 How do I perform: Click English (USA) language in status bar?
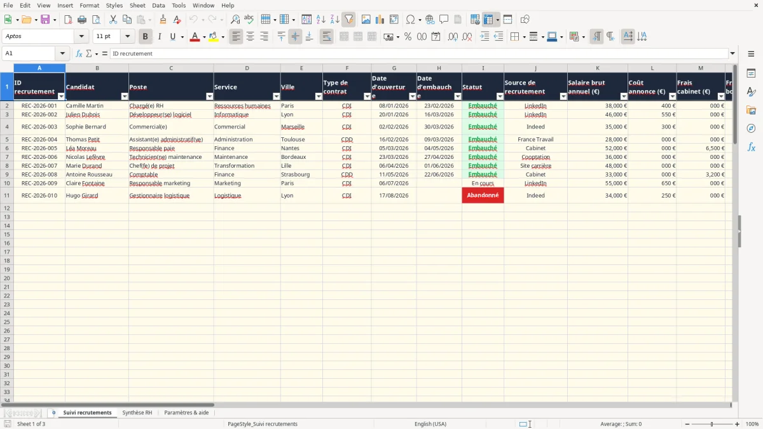coord(430,424)
